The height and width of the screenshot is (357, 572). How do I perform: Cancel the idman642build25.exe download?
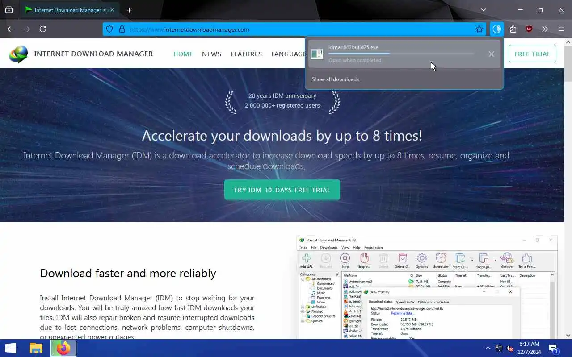tap(491, 54)
